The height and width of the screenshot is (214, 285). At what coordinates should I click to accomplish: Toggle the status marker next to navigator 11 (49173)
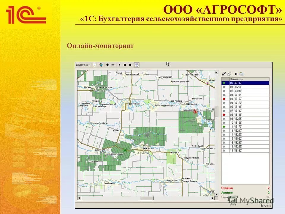(224, 127)
